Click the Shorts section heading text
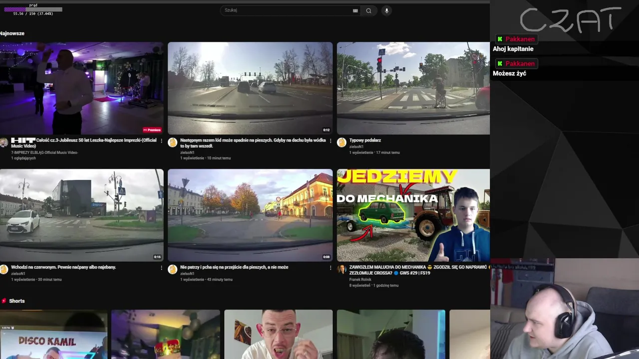Screen dimensions: 639x359 17,301
